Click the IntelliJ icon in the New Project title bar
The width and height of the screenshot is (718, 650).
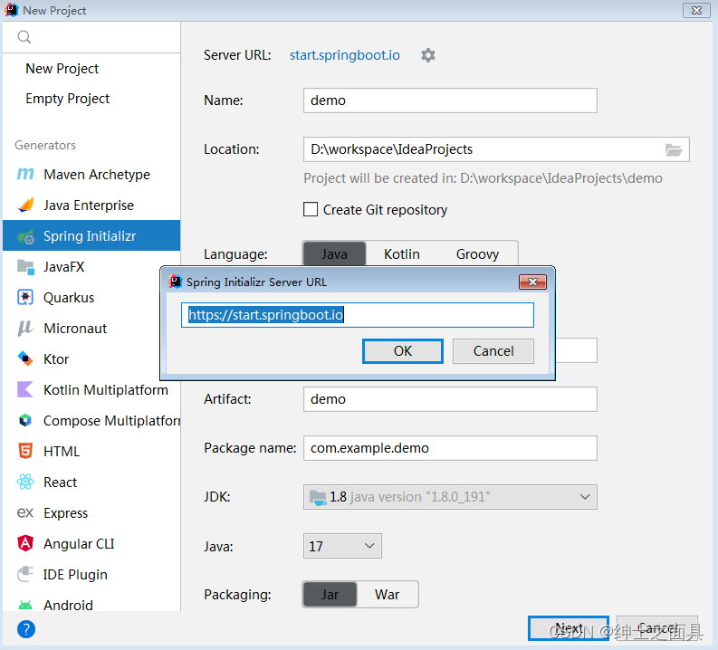[12, 10]
